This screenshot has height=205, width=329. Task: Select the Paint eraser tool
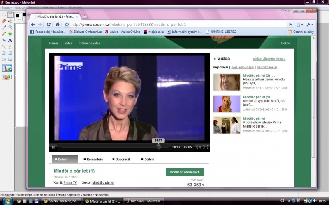[x=4, y=21]
